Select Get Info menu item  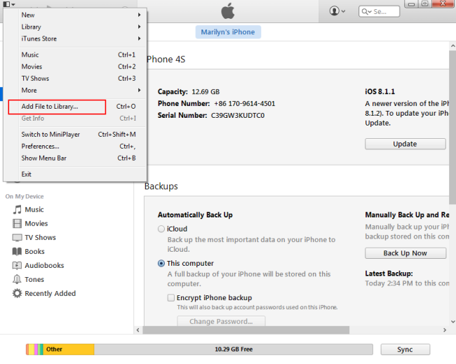coord(81,119)
